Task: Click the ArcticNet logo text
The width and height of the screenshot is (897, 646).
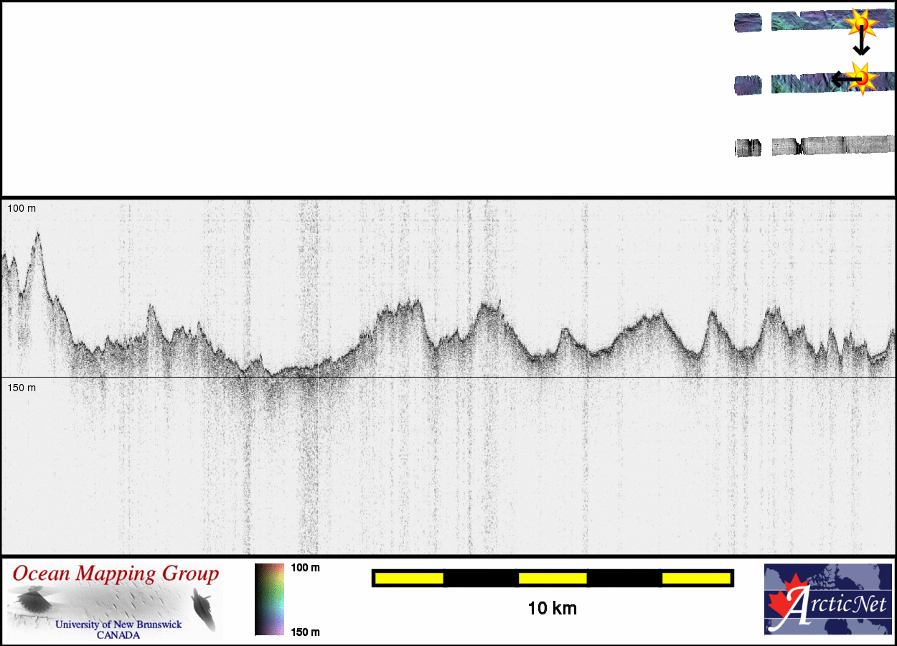Action: coord(836,605)
